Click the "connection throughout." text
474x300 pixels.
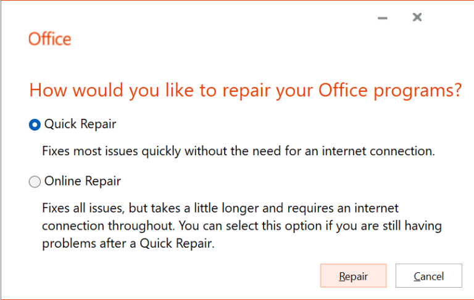[109, 225]
